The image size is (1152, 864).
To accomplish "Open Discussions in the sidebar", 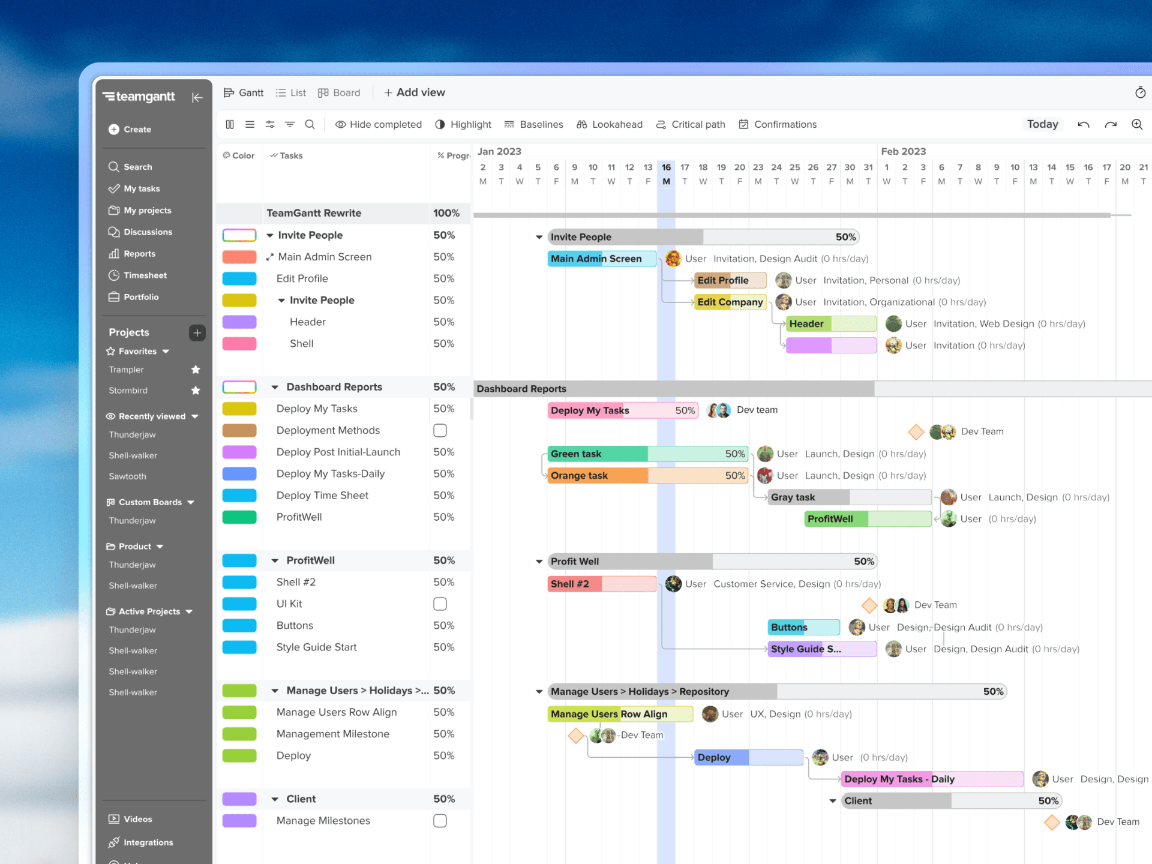I will pyautogui.click(x=140, y=232).
